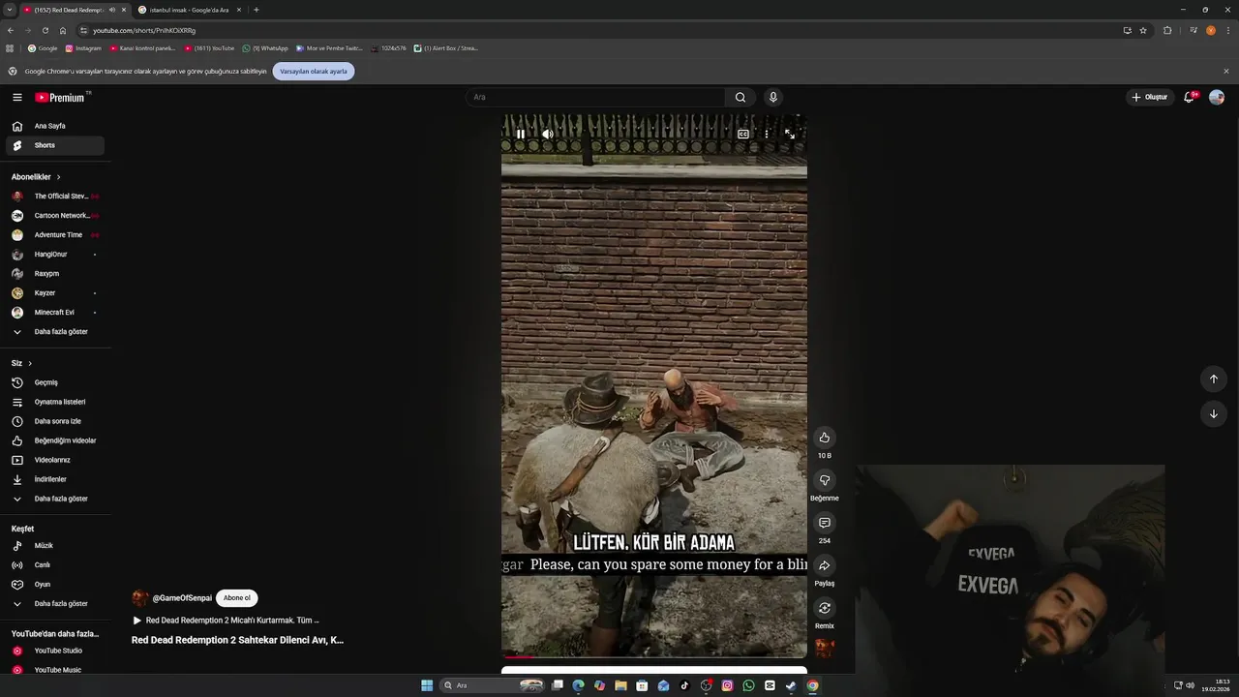Open WhatsApp bookmark in bookmarks bar

pyautogui.click(x=265, y=48)
